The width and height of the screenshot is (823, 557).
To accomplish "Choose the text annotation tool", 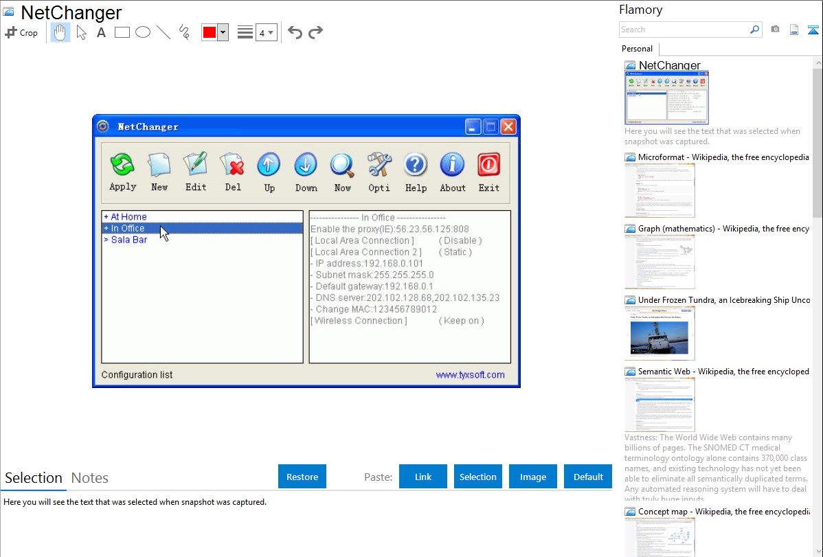I will [101, 32].
